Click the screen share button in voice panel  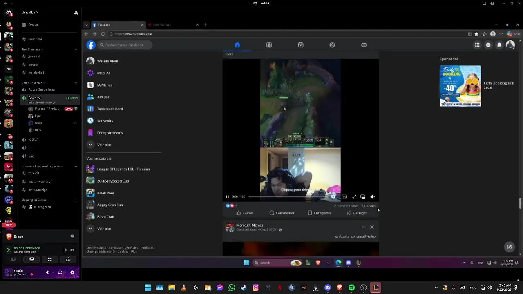pyautogui.click(x=31, y=259)
